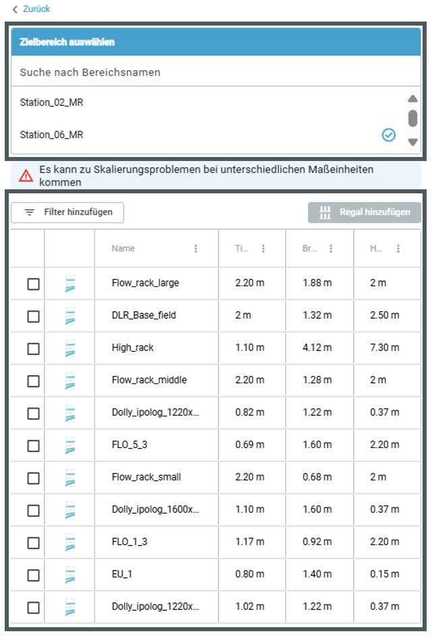
Task: Open the Br... column three-dot menu
Action: [x=330, y=249]
